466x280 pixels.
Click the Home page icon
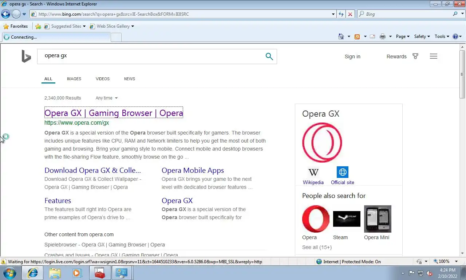coord(341,36)
